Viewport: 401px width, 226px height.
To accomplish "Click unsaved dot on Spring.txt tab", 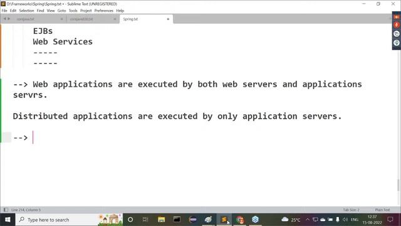I will [168, 19].
